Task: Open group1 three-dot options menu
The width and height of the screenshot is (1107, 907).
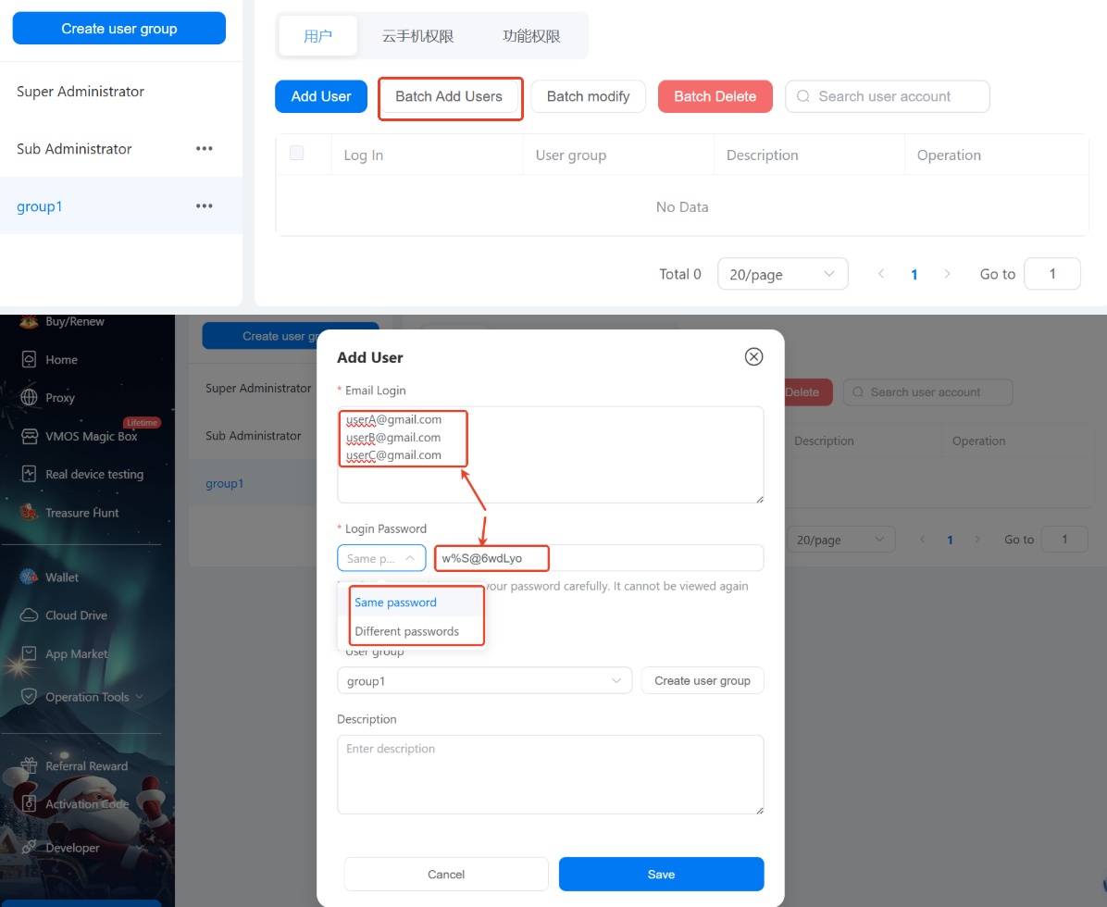Action: coord(205,205)
